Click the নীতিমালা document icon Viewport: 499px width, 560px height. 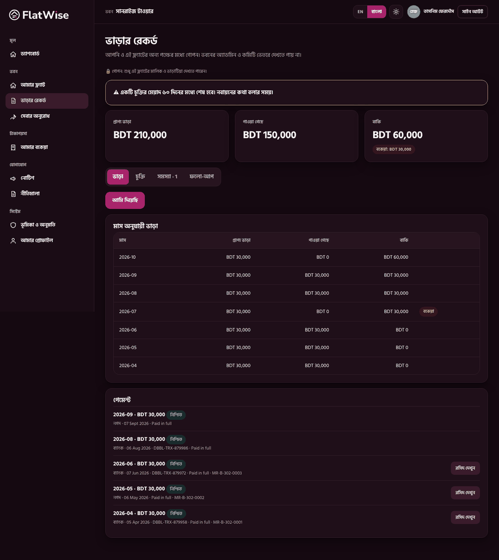(x=13, y=194)
